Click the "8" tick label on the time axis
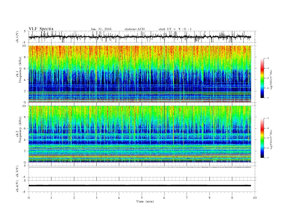This screenshot has width=287, height=222. [x=209, y=198]
